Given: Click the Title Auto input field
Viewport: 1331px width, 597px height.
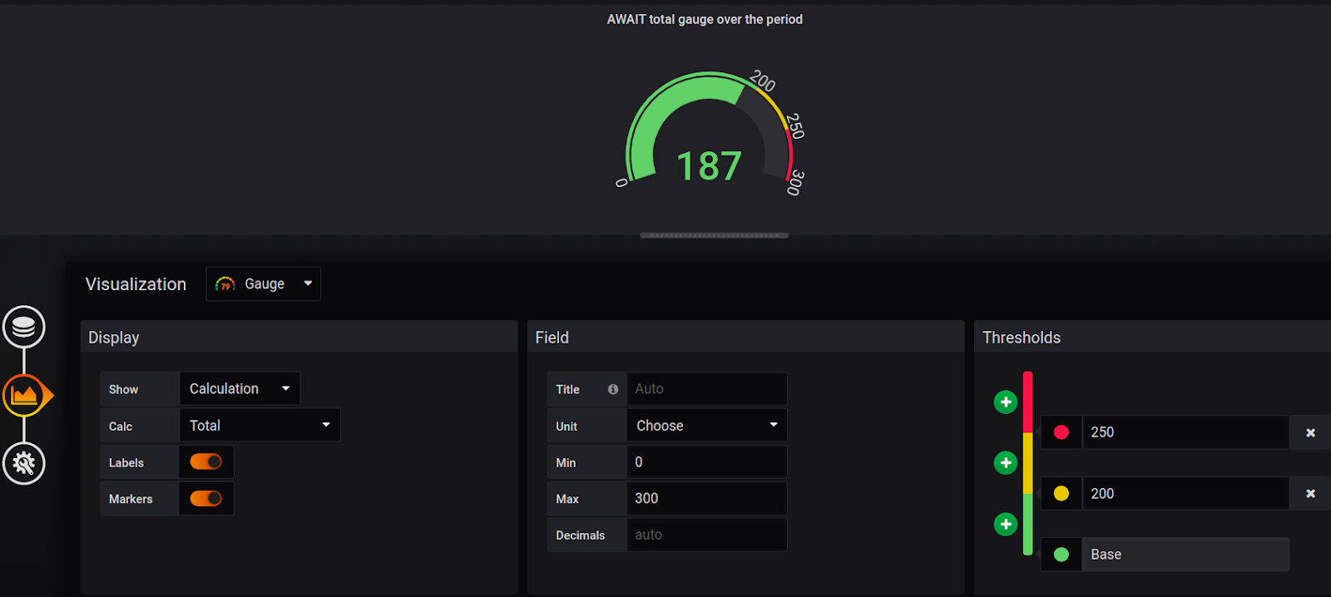Looking at the screenshot, I should (x=706, y=389).
